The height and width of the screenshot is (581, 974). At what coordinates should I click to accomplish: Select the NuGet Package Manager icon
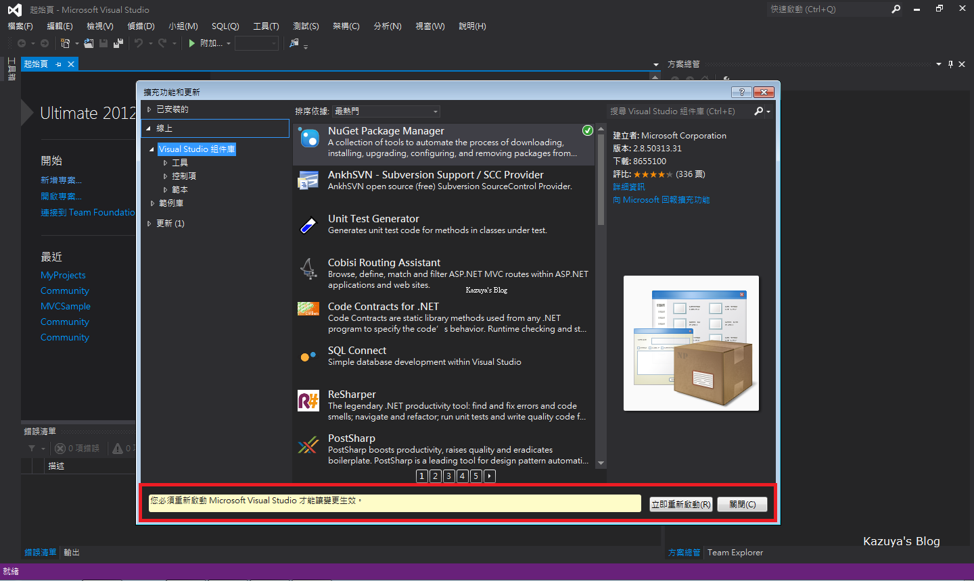tap(308, 138)
